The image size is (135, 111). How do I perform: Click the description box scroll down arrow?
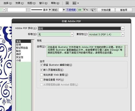click(126, 55)
